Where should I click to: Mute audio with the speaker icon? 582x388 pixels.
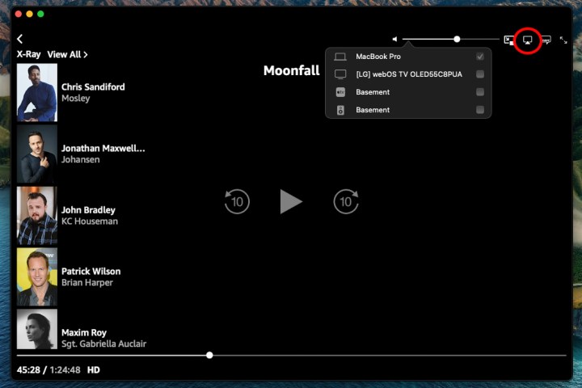click(394, 39)
